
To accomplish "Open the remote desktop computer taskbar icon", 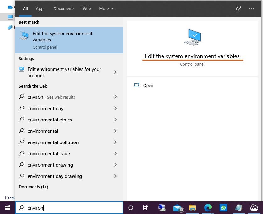I will pos(162,208).
